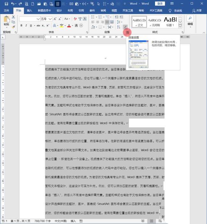
Task: Cut the selection with the scissors icon
Action: [x=13, y=17]
